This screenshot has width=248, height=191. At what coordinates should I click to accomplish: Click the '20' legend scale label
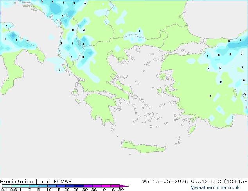click(67, 189)
